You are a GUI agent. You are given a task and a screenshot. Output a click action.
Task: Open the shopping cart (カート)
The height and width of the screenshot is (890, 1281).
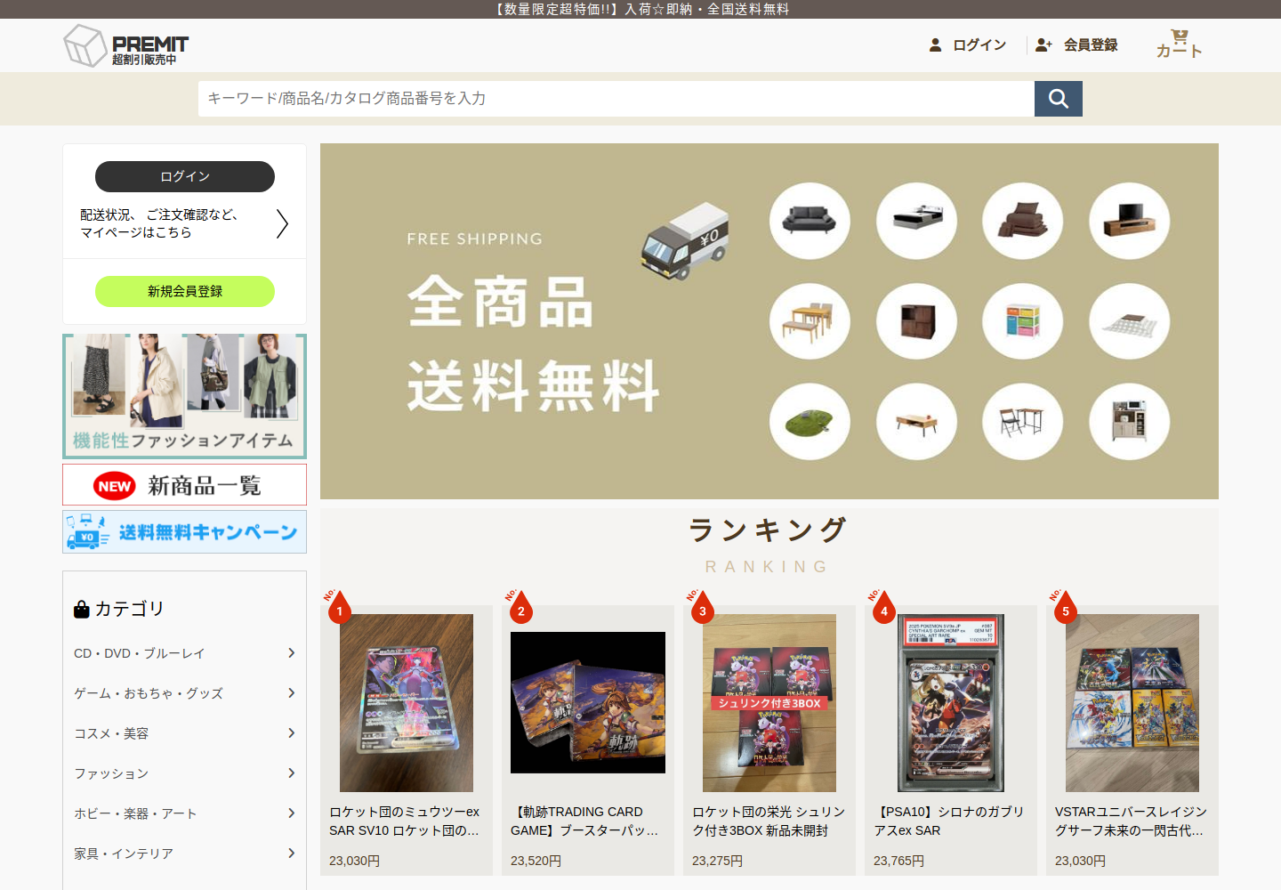pyautogui.click(x=1179, y=44)
